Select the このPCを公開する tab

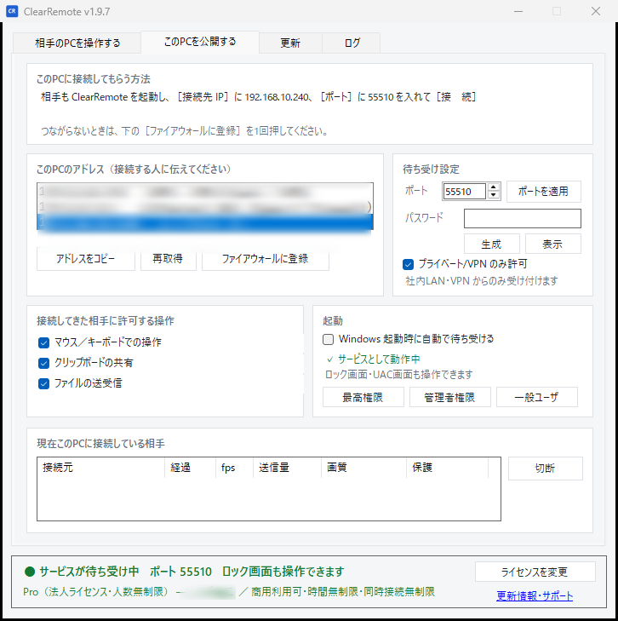(x=200, y=42)
